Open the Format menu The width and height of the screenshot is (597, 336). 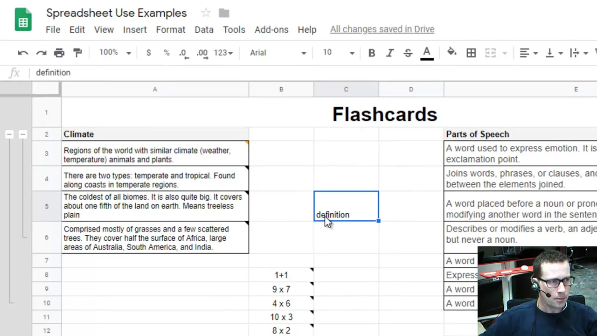171,29
